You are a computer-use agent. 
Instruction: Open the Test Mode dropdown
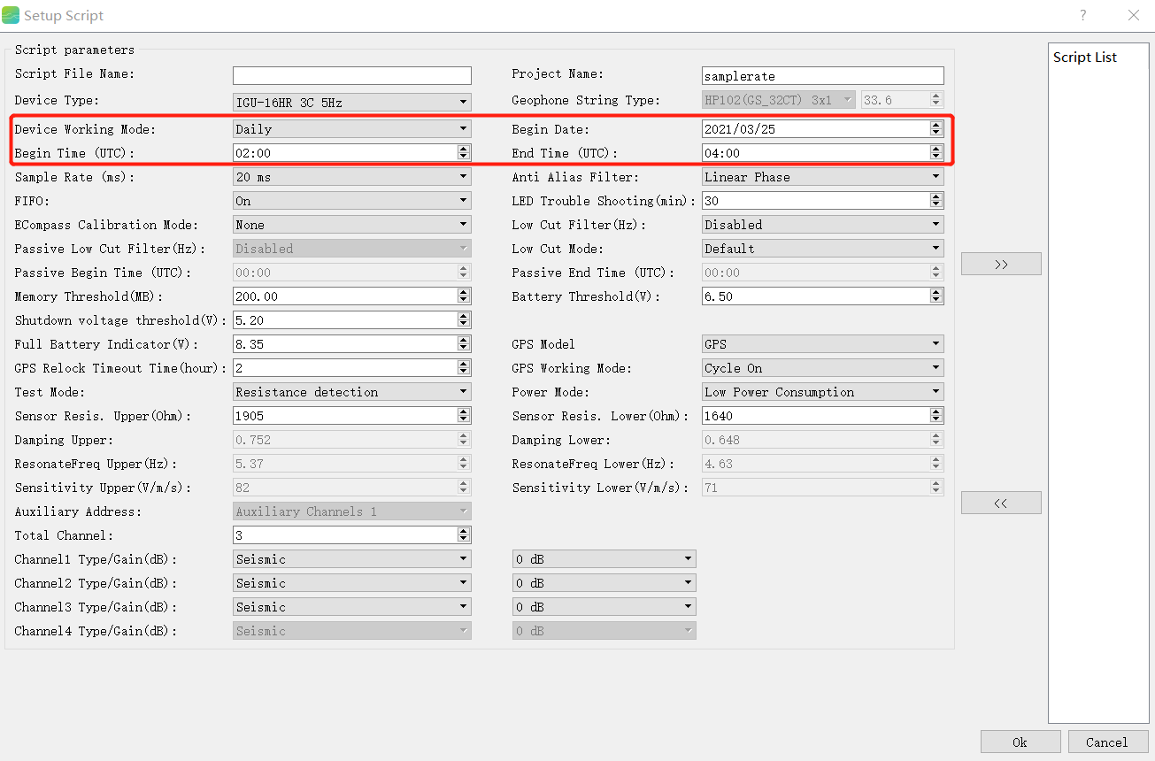(x=352, y=392)
